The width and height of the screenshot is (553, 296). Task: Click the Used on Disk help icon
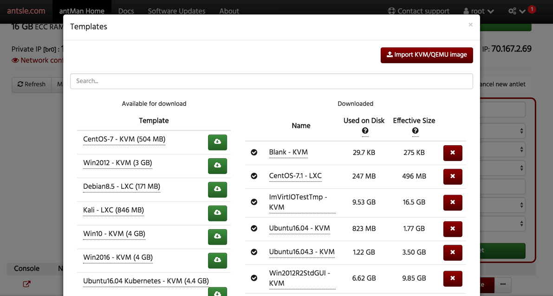coord(365,131)
